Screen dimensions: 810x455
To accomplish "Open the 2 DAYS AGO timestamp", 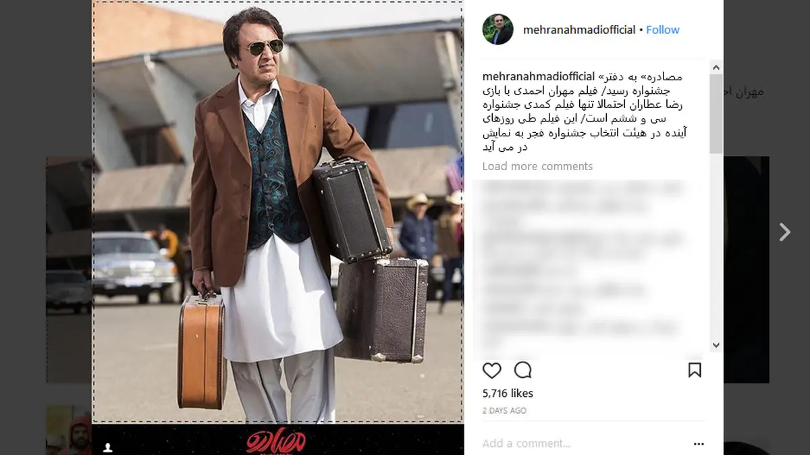I will 504,410.
